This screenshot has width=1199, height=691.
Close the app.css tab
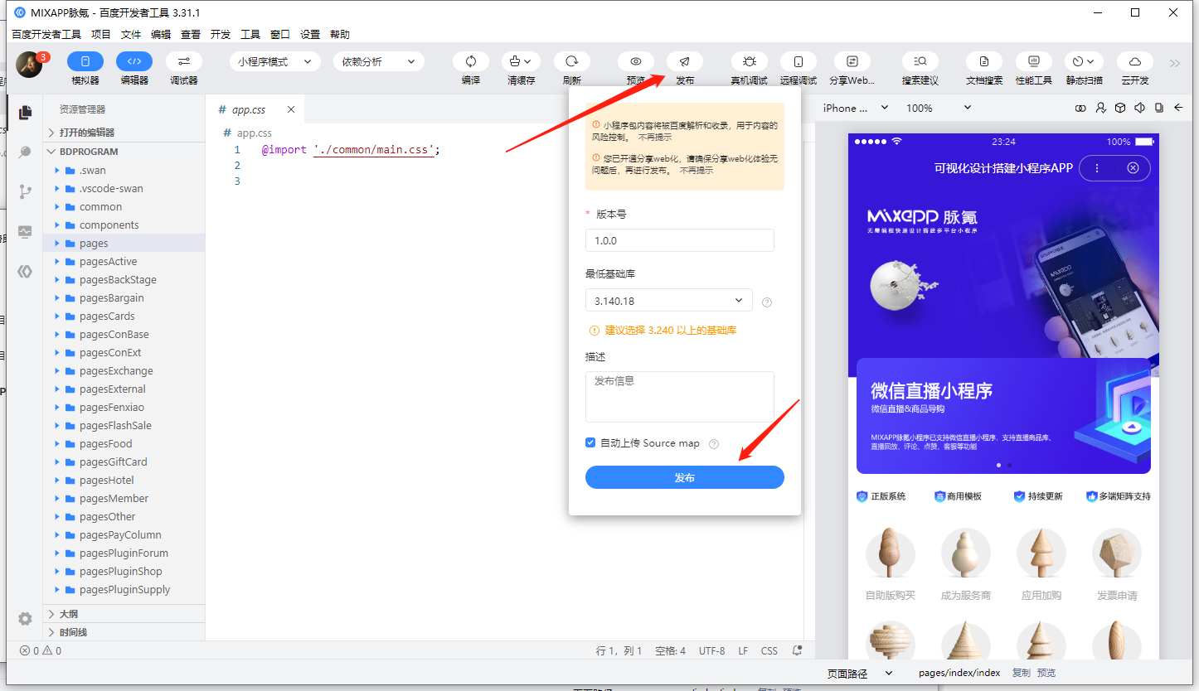(291, 109)
